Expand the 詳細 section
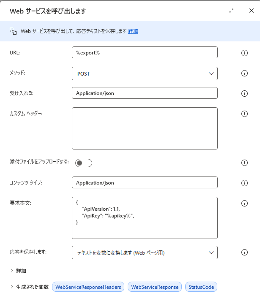The height and width of the screenshot is (296, 260). coord(18,271)
